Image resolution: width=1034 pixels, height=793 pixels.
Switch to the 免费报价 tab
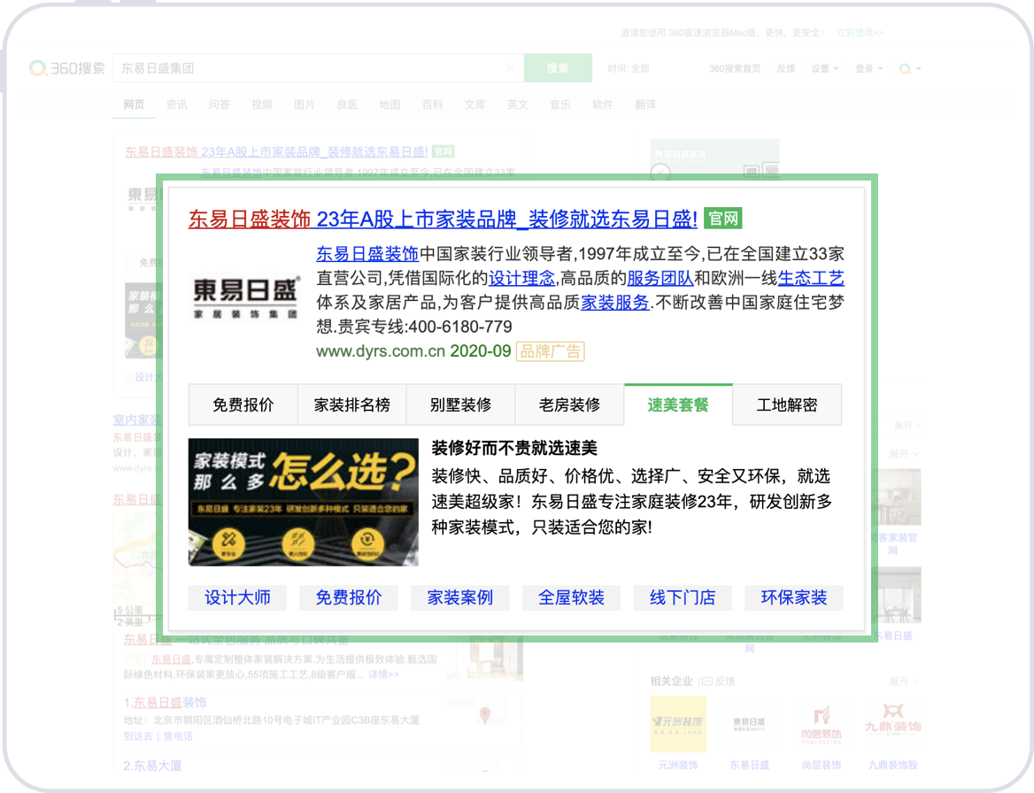coord(243,405)
